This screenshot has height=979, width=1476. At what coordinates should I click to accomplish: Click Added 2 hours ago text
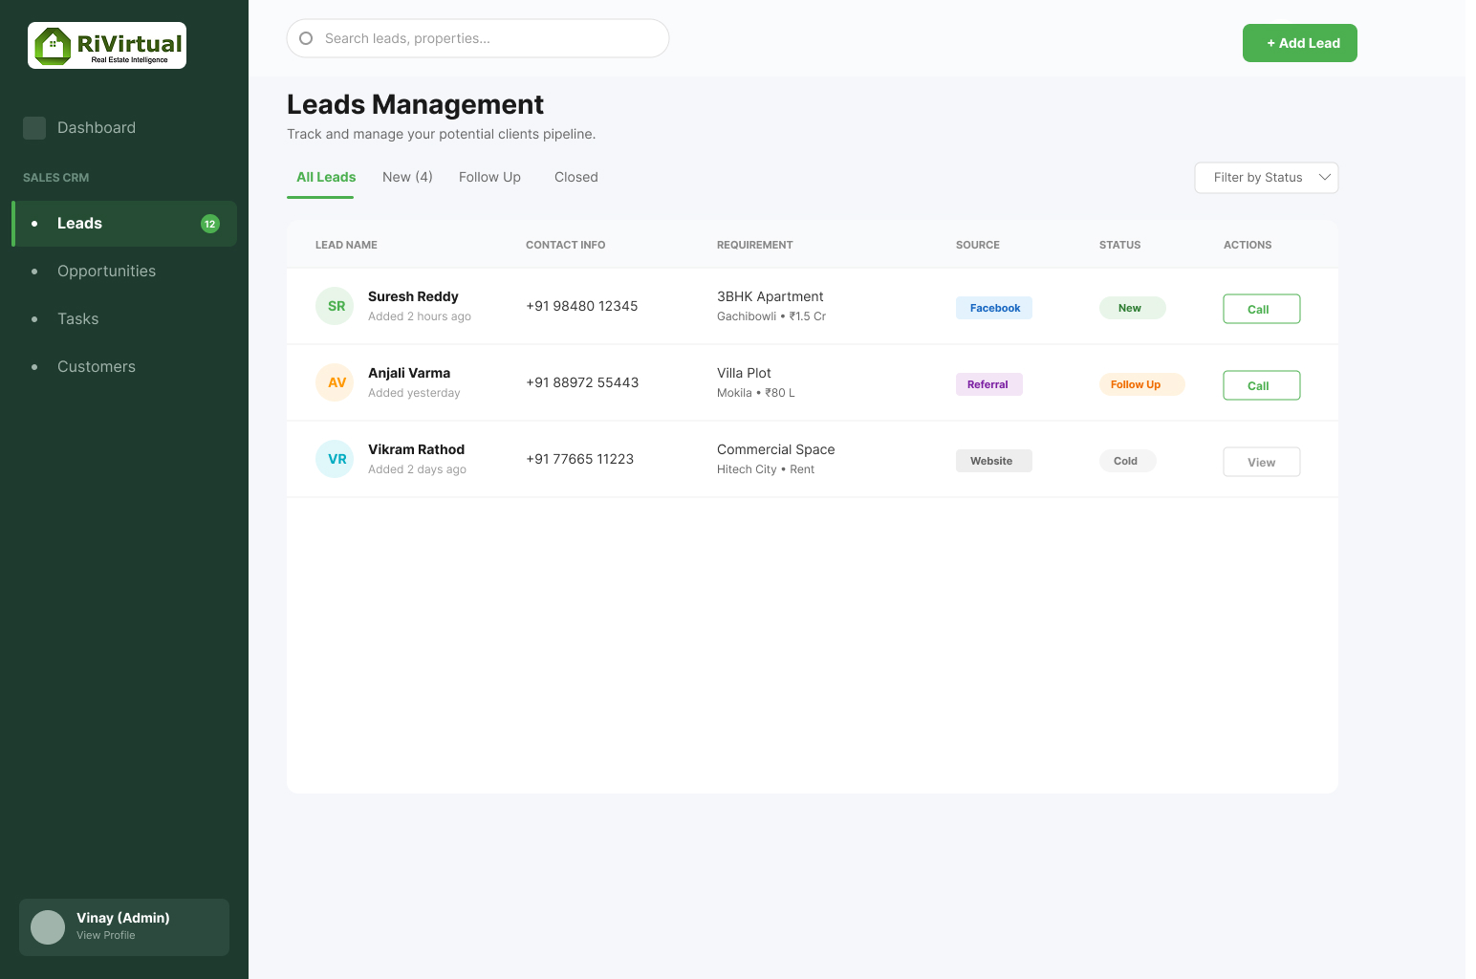click(x=420, y=316)
